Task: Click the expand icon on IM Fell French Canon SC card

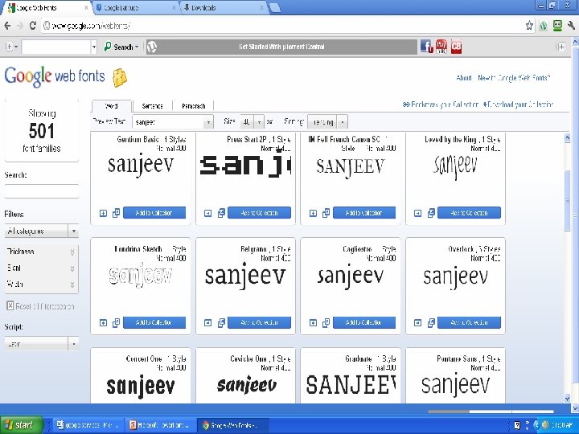Action: tap(313, 213)
